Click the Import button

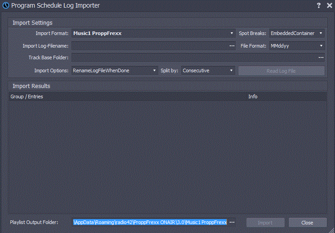(x=265, y=223)
